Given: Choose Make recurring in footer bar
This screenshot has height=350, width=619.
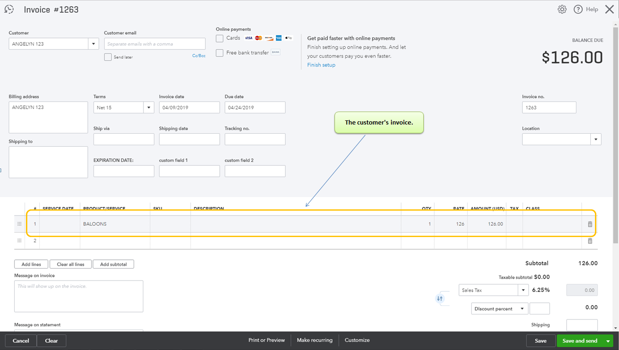Looking at the screenshot, I should [x=315, y=340].
